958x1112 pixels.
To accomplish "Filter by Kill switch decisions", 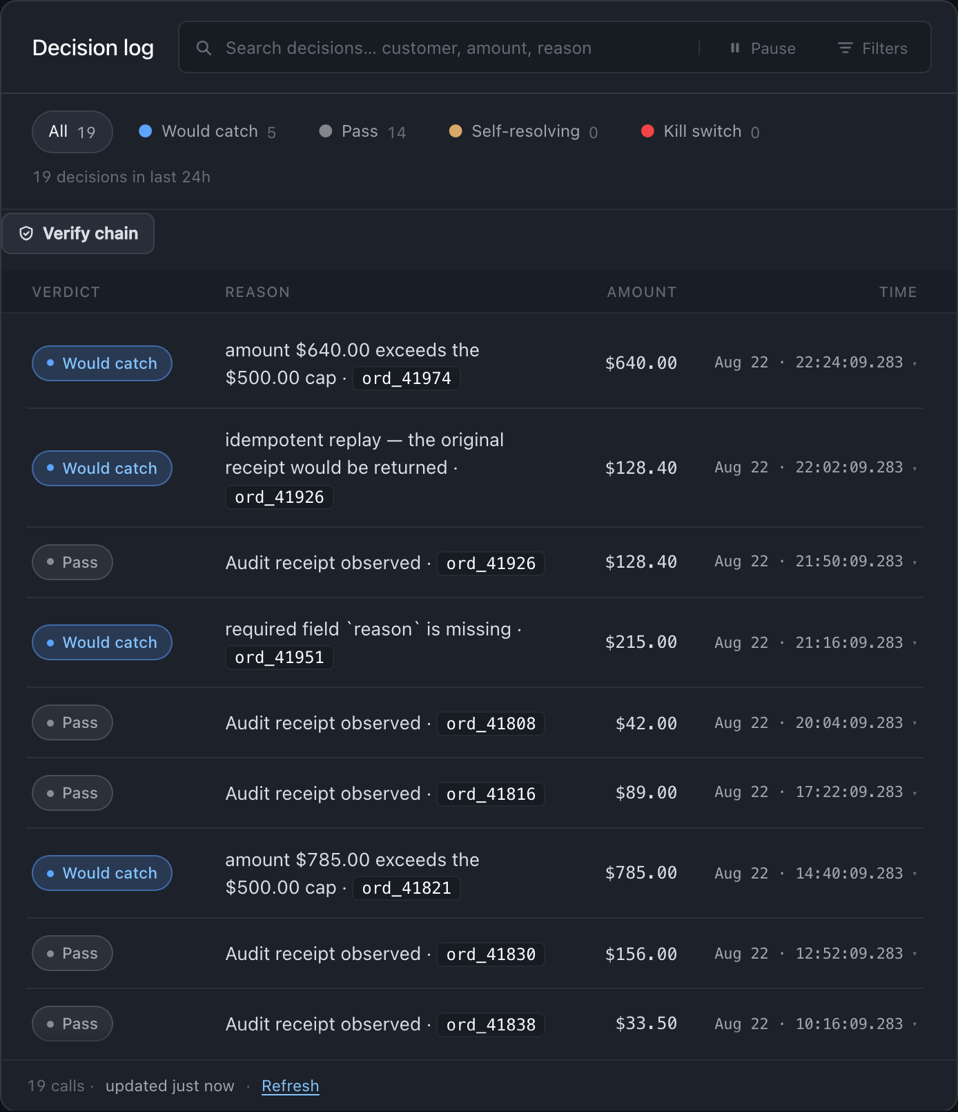I will click(x=701, y=132).
